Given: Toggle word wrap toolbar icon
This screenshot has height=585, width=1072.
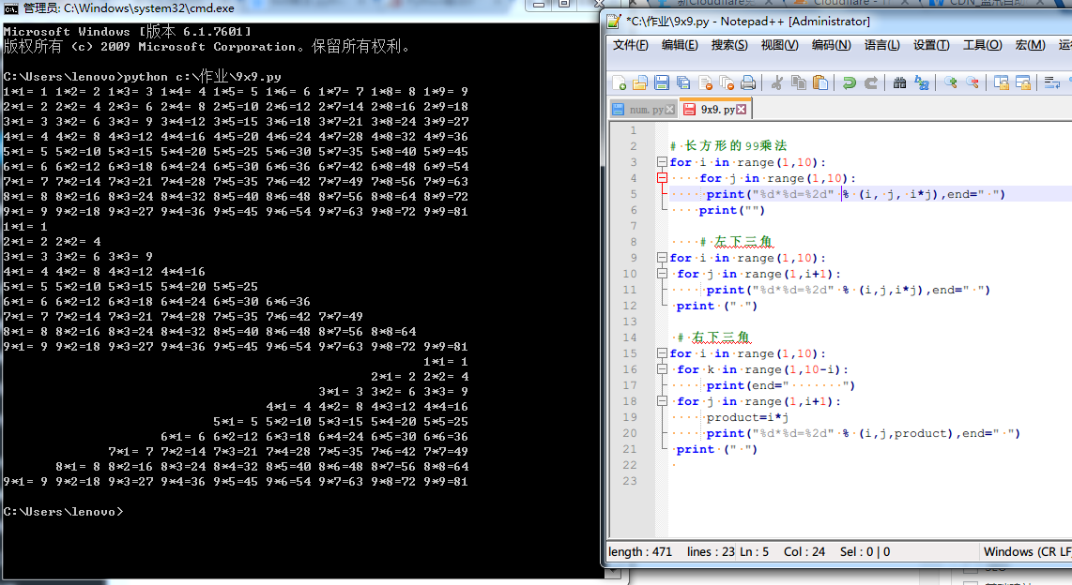Looking at the screenshot, I should click(1051, 83).
